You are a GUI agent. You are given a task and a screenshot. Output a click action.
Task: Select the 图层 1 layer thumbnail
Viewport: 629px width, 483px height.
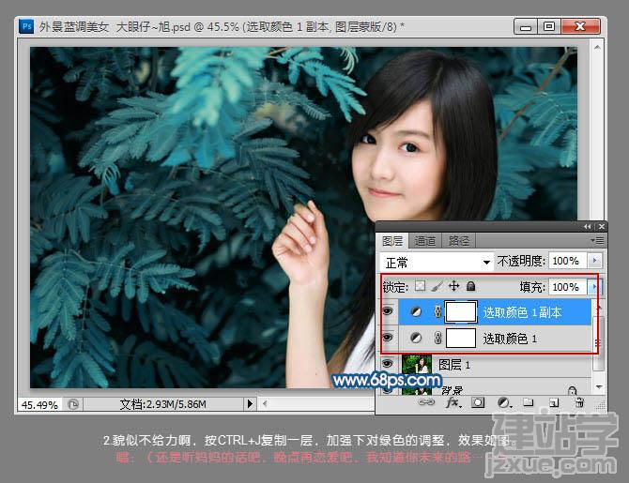pyautogui.click(x=417, y=364)
